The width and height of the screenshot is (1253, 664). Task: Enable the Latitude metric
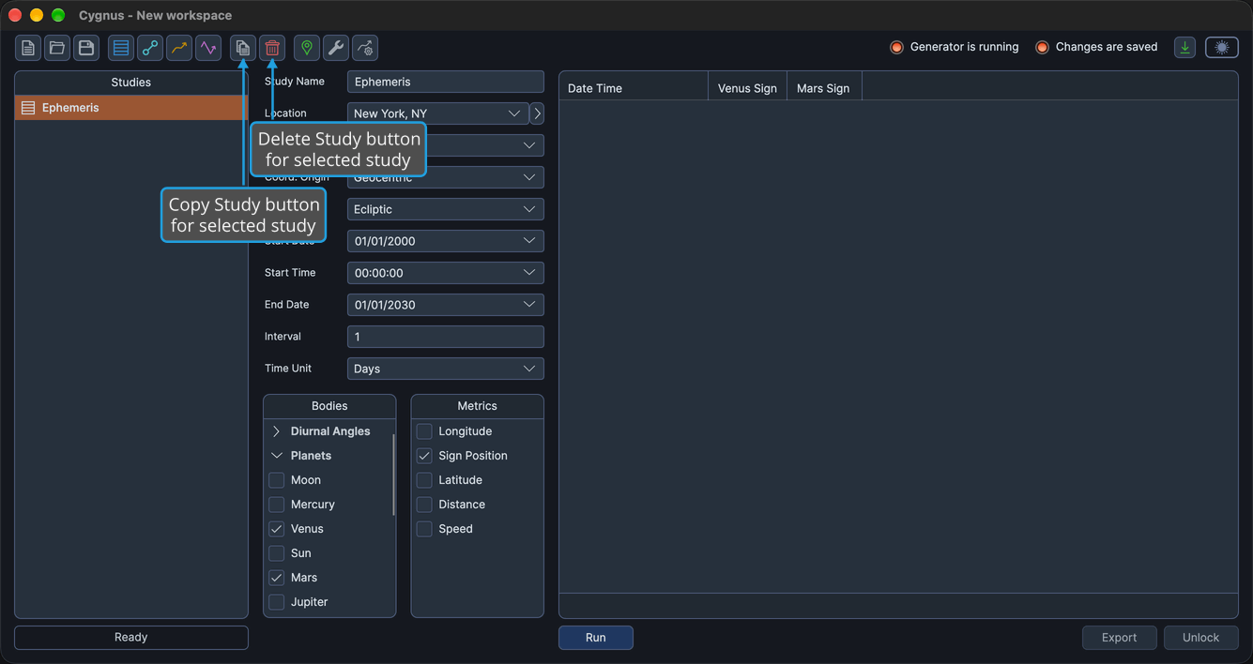click(424, 480)
